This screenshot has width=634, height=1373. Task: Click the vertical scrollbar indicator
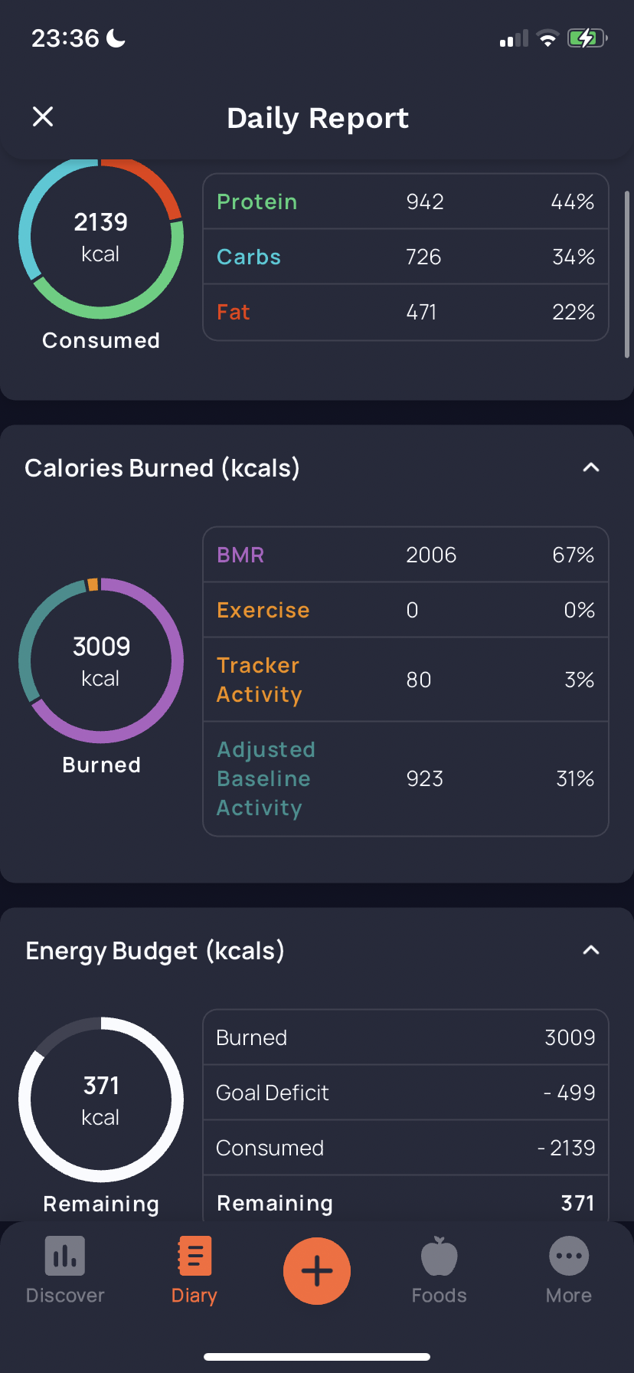tap(628, 274)
